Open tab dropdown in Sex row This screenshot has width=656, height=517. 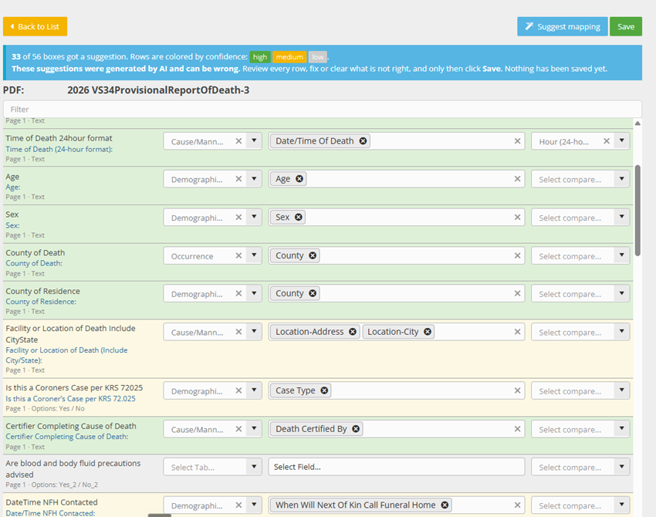click(x=254, y=217)
